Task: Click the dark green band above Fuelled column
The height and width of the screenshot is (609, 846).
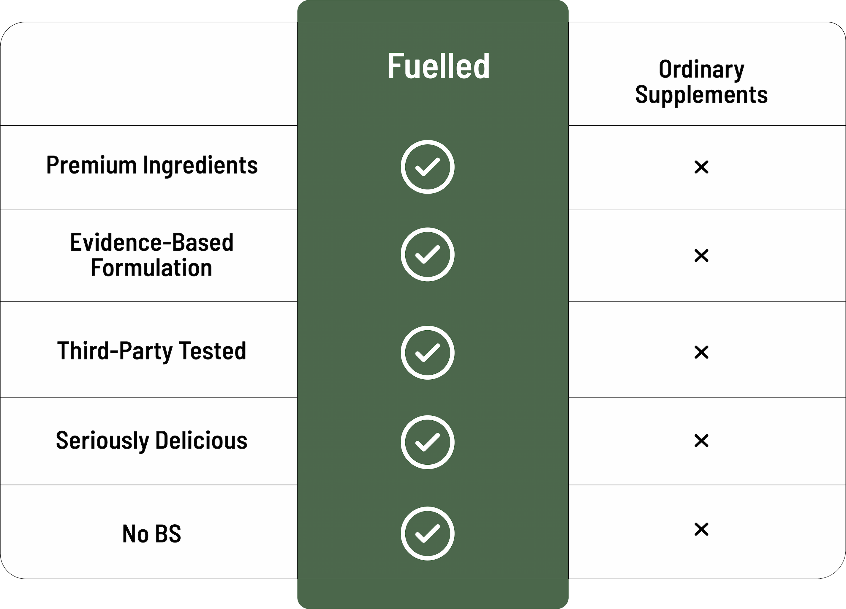Action: (433, 11)
